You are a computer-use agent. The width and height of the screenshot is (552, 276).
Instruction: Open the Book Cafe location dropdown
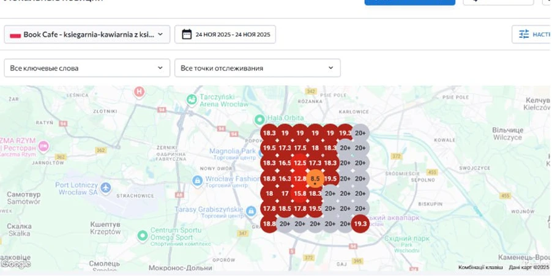point(87,34)
